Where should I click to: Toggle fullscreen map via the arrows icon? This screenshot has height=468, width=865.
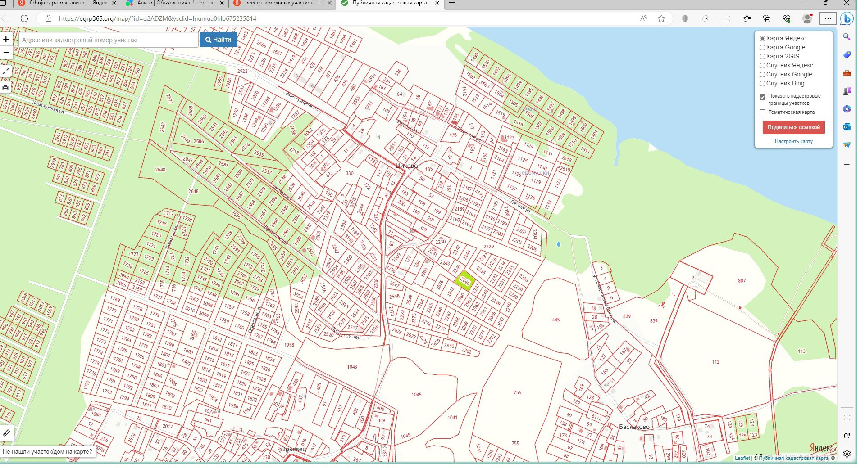pyautogui.click(x=6, y=72)
